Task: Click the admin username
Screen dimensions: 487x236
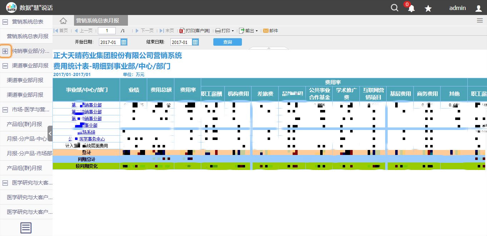Action: (457, 8)
